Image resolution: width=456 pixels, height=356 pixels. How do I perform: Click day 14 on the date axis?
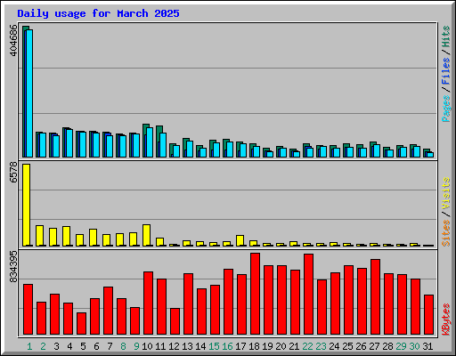[200, 346]
